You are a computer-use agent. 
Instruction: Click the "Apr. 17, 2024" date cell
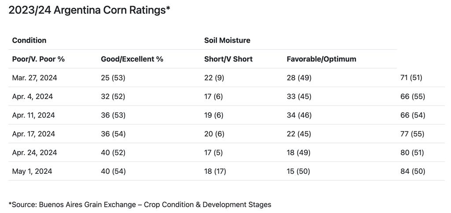pos(33,134)
